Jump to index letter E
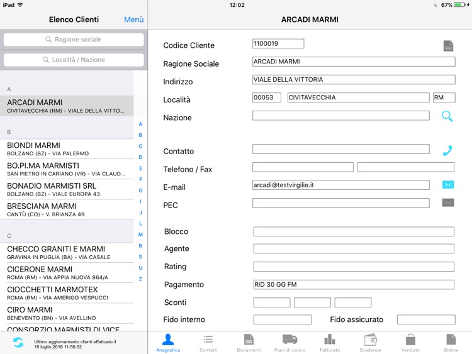472x354 pixels. [140, 168]
